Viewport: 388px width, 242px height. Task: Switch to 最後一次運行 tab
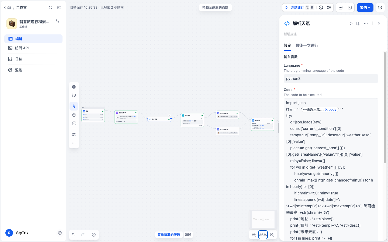[x=307, y=45]
